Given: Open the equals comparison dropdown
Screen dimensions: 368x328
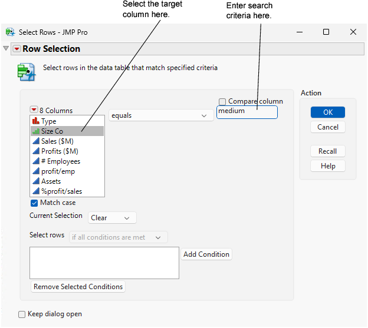Looking at the screenshot, I should pyautogui.click(x=161, y=115).
